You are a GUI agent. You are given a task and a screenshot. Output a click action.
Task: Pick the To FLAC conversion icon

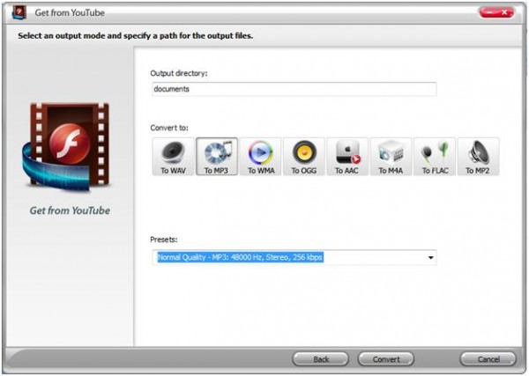click(x=435, y=157)
